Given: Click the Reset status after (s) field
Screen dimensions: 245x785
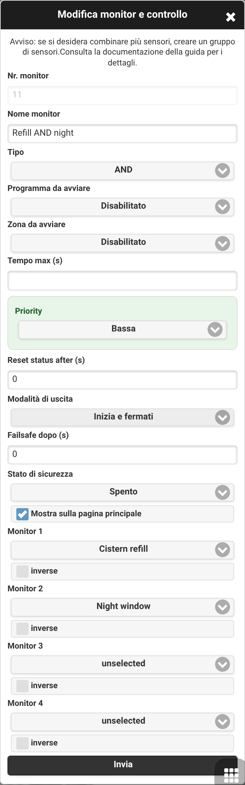Looking at the screenshot, I should tap(122, 380).
